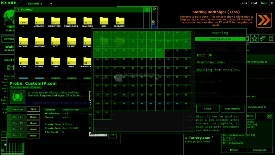Open the help menu item
Screen dimensions: 275x155
[x=264, y=3]
